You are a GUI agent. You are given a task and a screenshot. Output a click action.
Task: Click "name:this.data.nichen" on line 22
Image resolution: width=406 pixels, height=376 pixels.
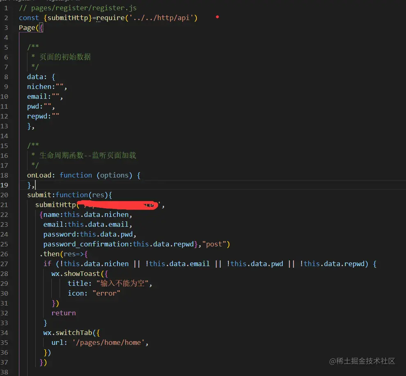click(86, 215)
